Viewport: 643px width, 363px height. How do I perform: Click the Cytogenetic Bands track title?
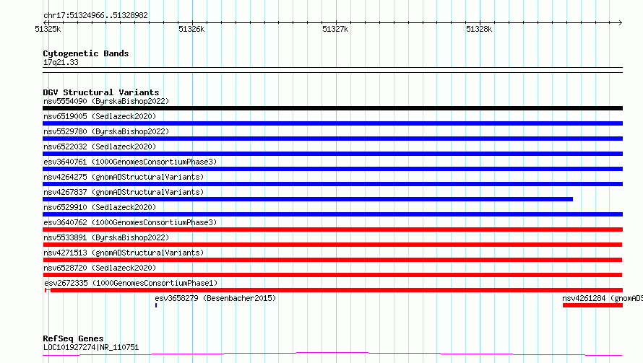[x=86, y=53]
